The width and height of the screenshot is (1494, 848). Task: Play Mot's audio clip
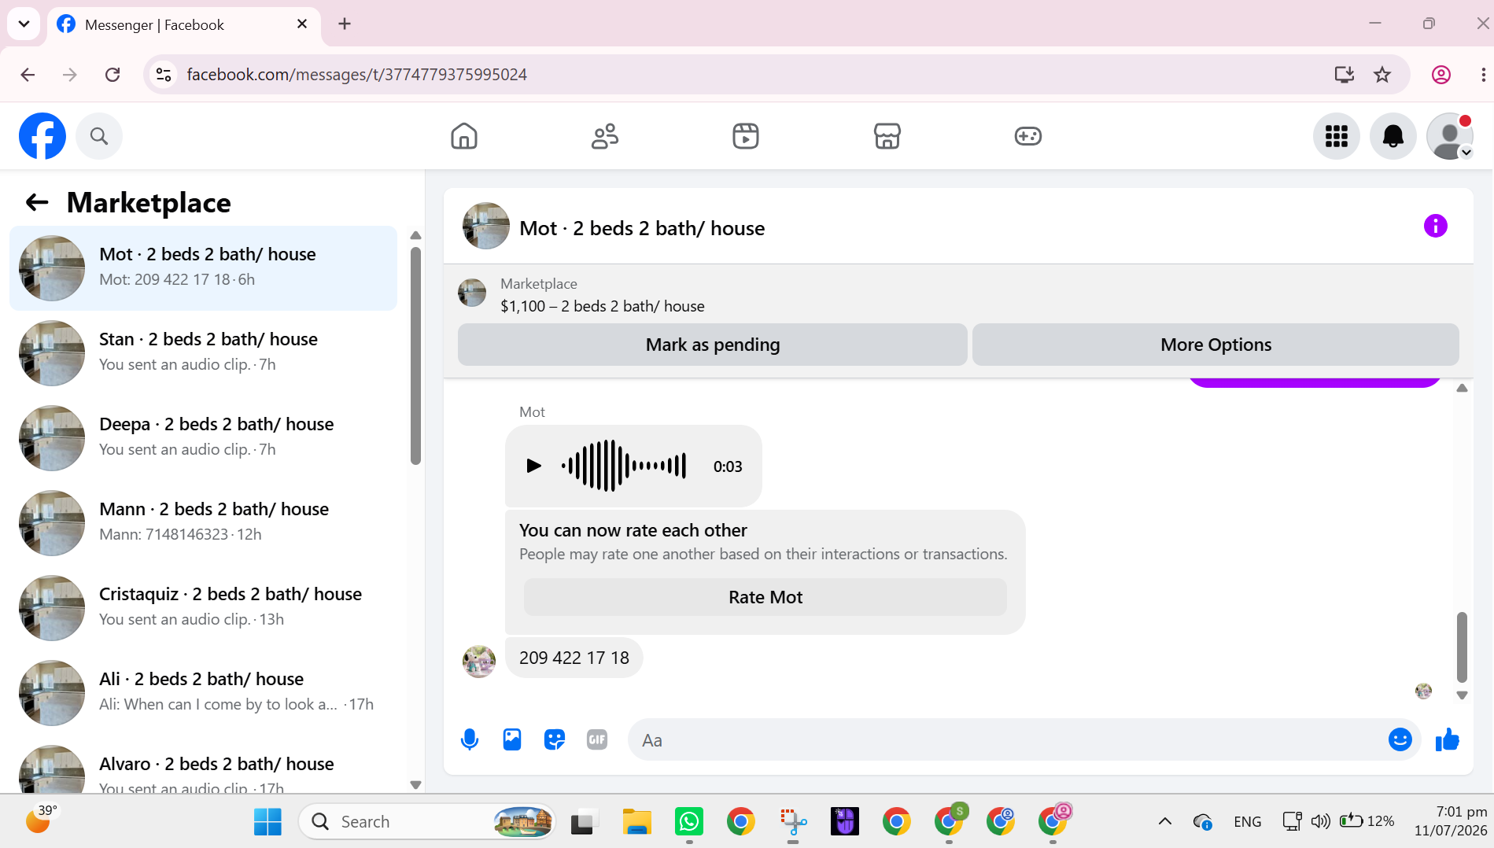pos(533,466)
